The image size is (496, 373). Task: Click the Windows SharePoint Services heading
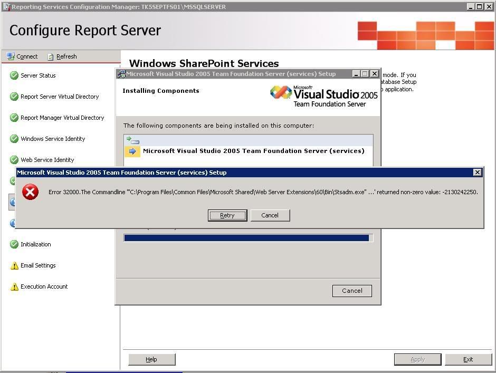pos(204,63)
